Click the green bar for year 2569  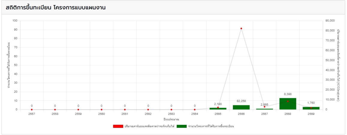pyautogui.click(x=311, y=108)
